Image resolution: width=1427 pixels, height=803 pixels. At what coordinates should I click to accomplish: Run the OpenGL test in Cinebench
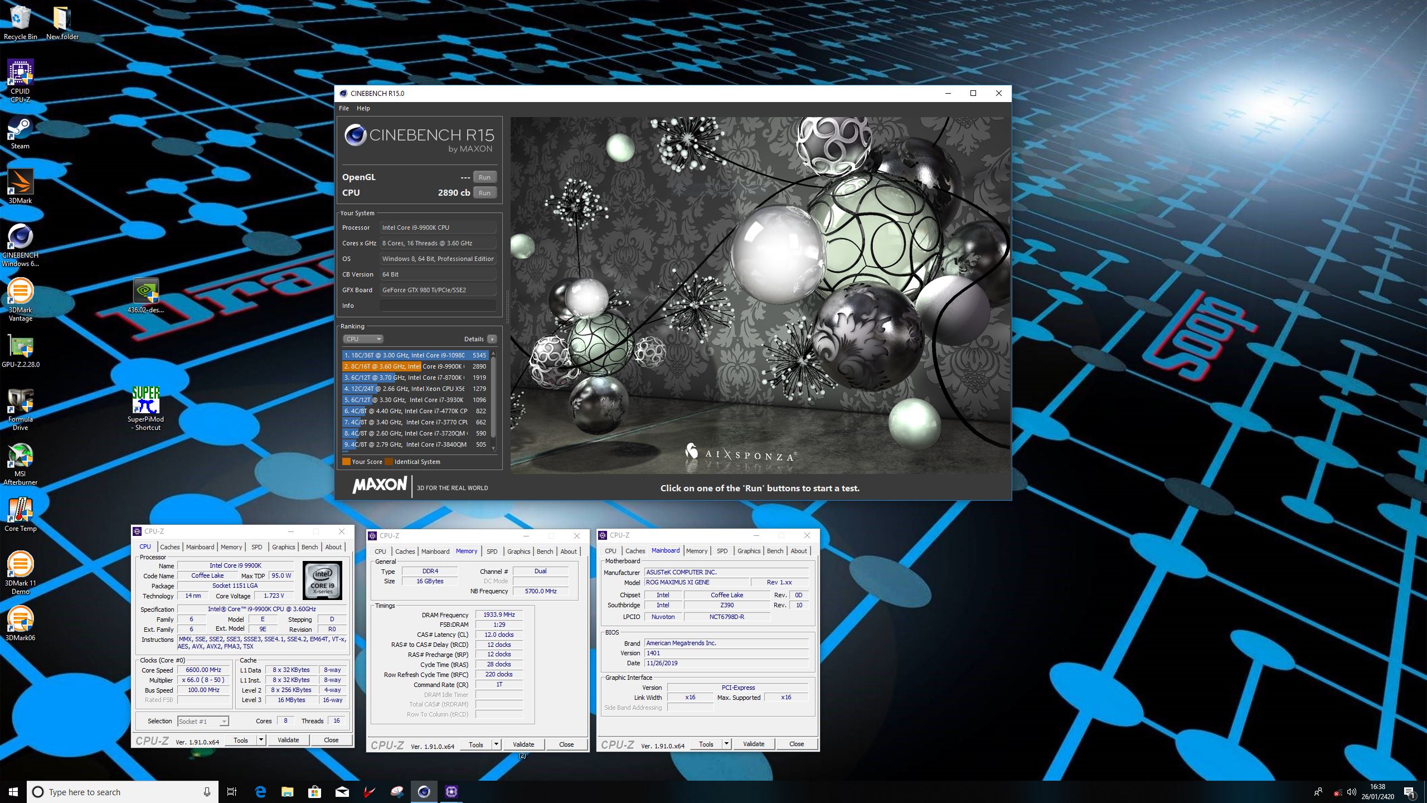click(484, 177)
